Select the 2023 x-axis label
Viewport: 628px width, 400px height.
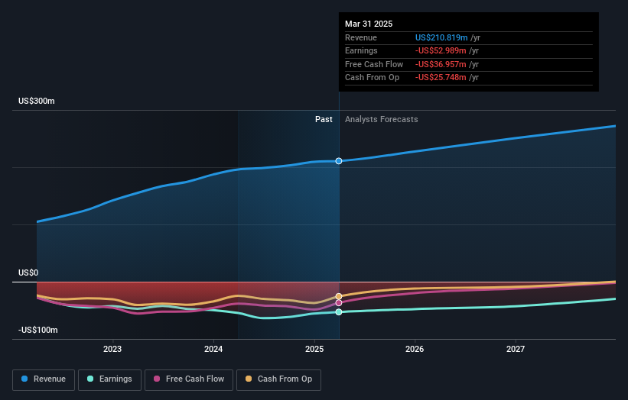(x=112, y=349)
